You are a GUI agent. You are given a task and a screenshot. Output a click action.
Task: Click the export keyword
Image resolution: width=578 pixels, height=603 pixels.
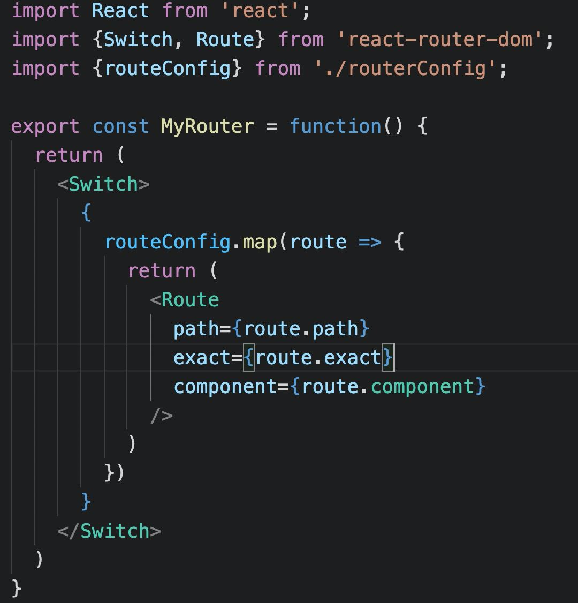[45, 127]
